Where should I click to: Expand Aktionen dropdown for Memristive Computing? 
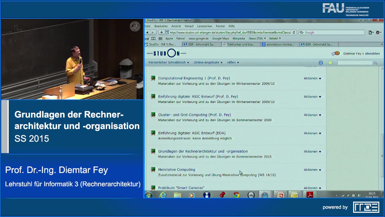tap(312, 170)
